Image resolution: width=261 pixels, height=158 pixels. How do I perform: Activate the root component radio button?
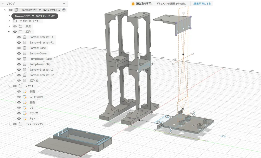[64, 10]
